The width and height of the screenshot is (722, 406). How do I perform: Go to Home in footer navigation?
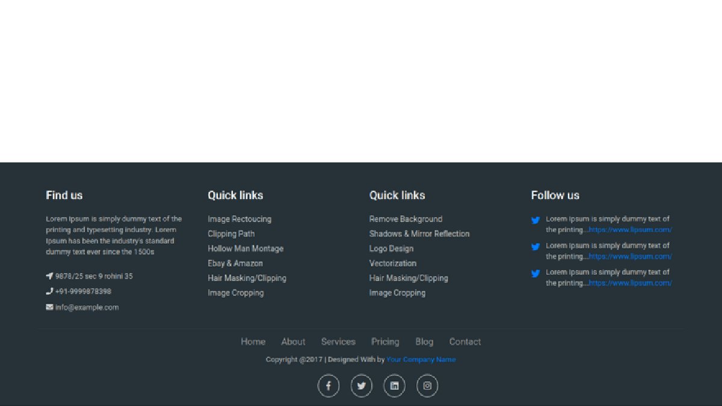[x=253, y=342]
